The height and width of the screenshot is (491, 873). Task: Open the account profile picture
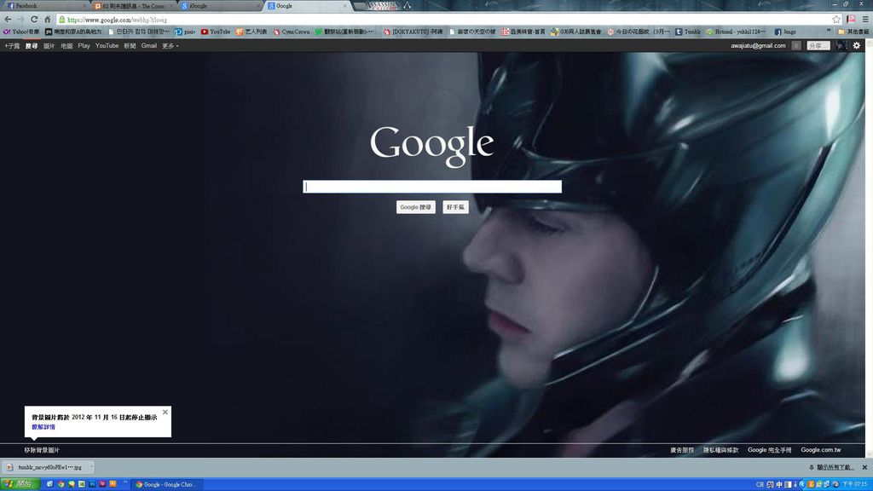[x=841, y=46]
